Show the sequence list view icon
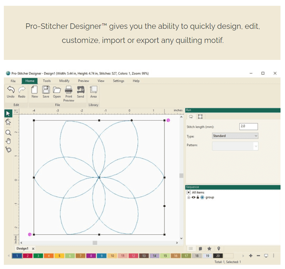This screenshot has width=285, height=269. pyautogui.click(x=191, y=249)
